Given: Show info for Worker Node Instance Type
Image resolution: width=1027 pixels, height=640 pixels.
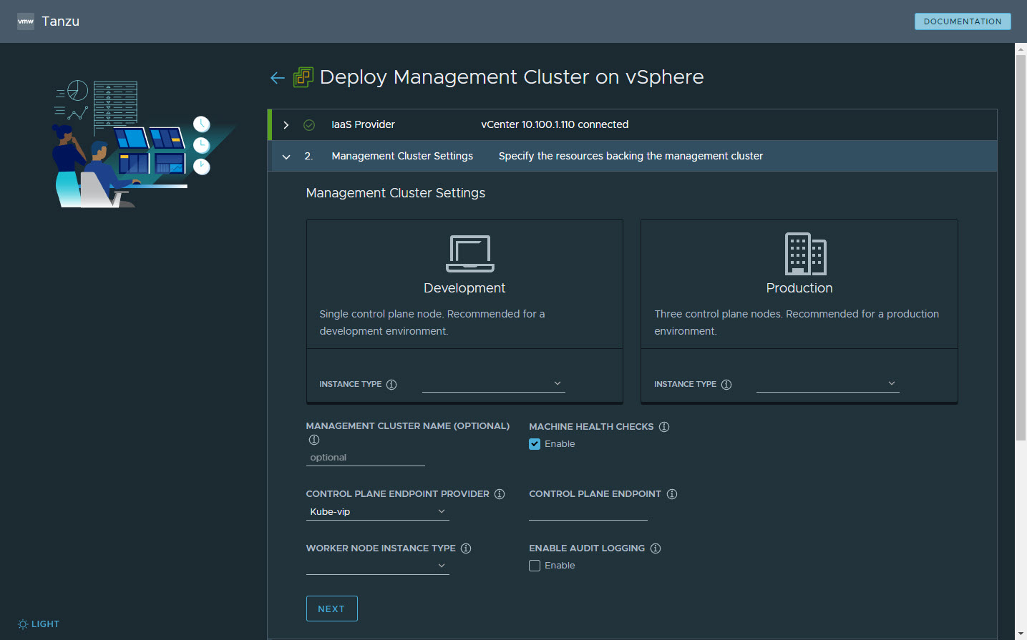Looking at the screenshot, I should [x=466, y=548].
